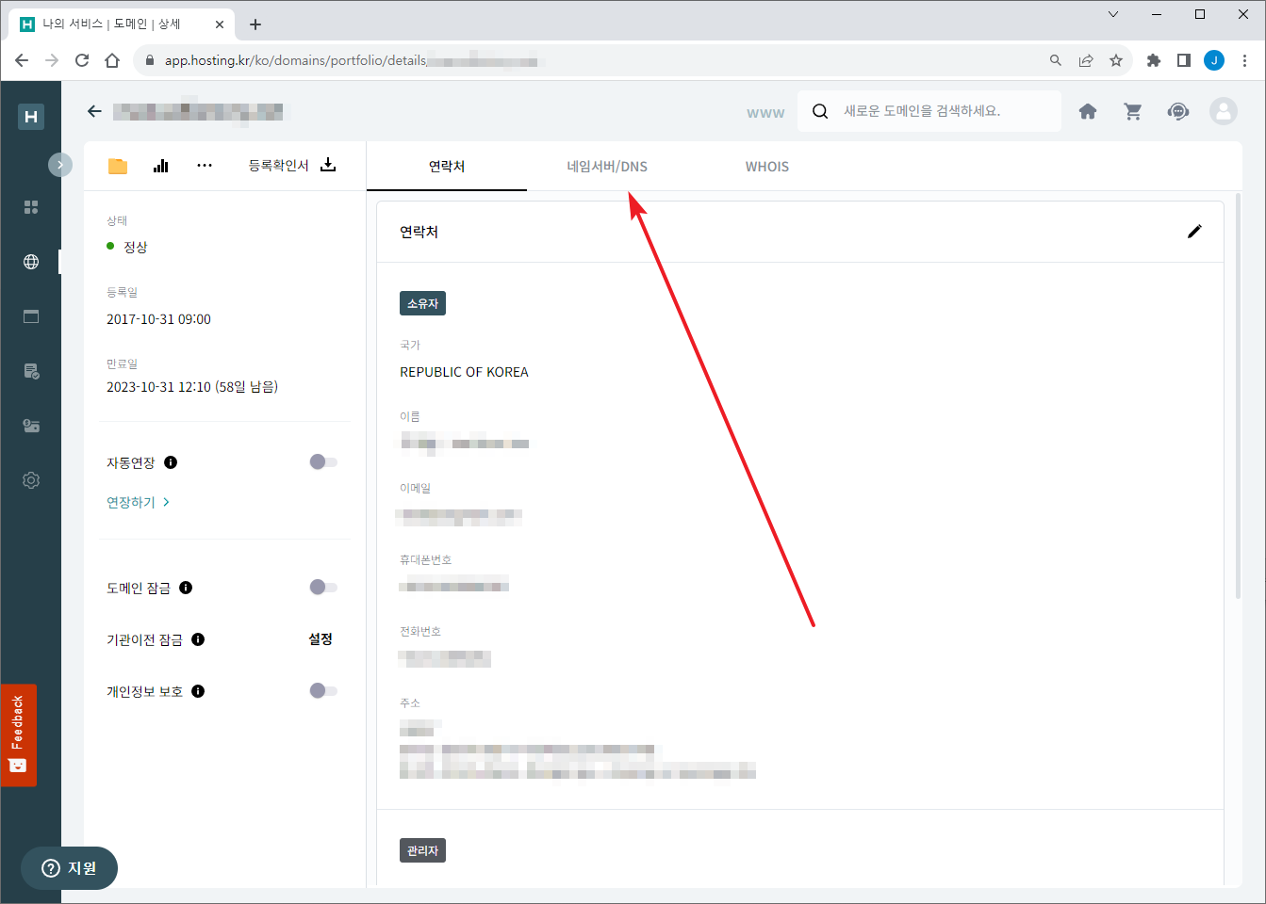Toggle the browser side panel icon
Viewport: 1266px width, 904px height.
point(1184,60)
